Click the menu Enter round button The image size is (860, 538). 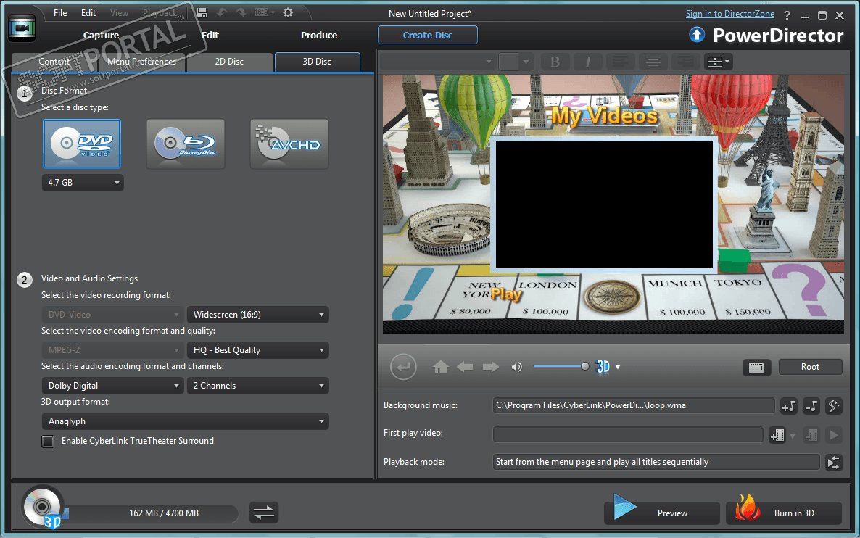click(x=403, y=366)
